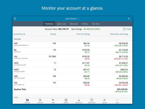Click the AXP price $65.30
The height and width of the screenshot is (109, 145).
pyautogui.click(x=86, y=43)
